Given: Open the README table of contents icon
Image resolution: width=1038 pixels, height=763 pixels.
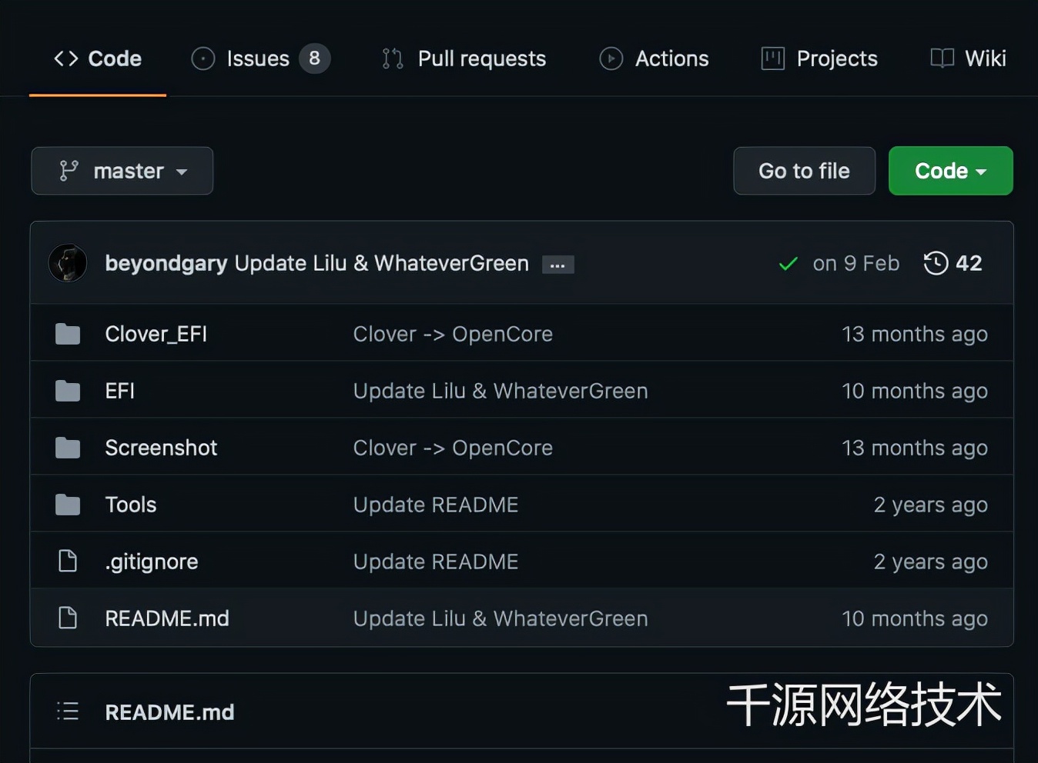Looking at the screenshot, I should coord(68,711).
